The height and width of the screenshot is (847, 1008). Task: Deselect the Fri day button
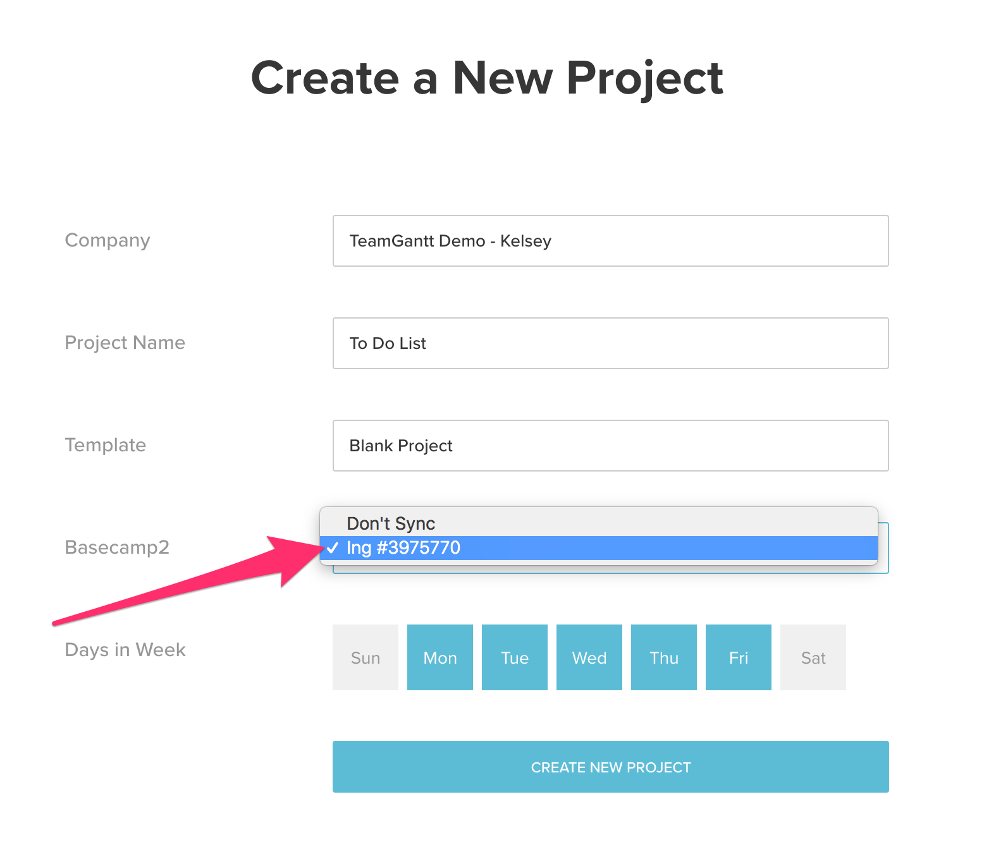[739, 657]
